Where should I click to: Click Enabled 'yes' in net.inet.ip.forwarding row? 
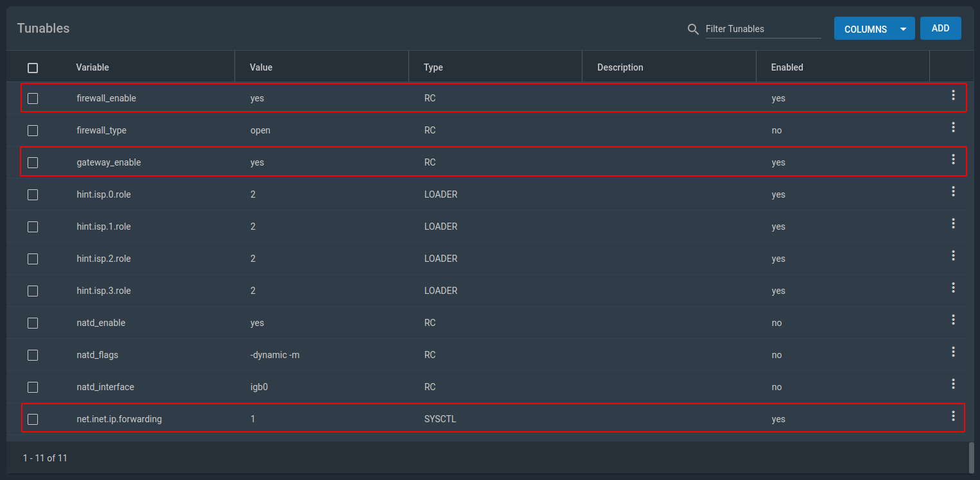pos(778,419)
